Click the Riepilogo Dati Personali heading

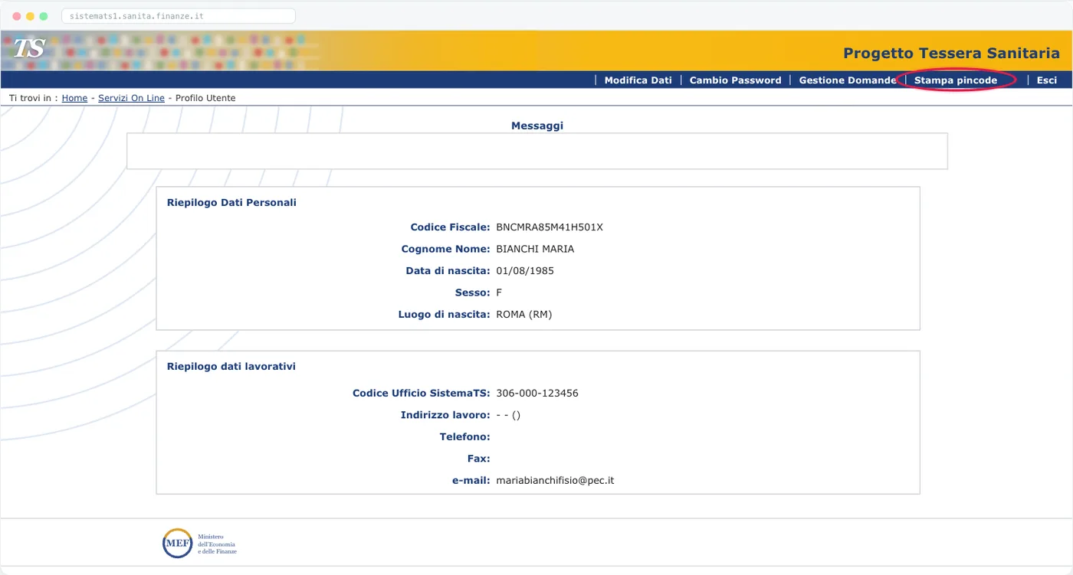(231, 203)
